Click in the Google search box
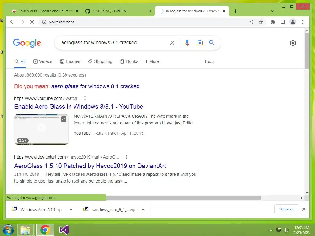The width and height of the screenshot is (315, 236). (114, 42)
